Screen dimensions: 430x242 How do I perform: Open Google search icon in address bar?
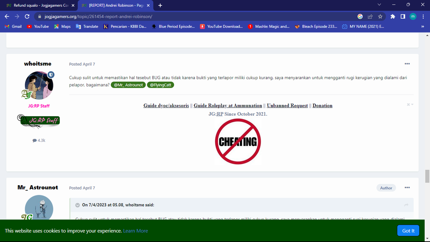click(x=360, y=16)
